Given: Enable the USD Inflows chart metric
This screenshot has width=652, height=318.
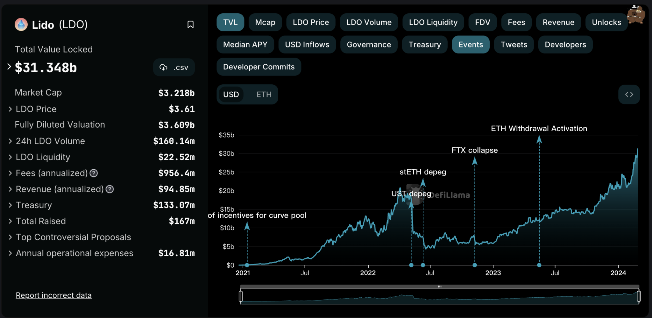Looking at the screenshot, I should tap(307, 45).
